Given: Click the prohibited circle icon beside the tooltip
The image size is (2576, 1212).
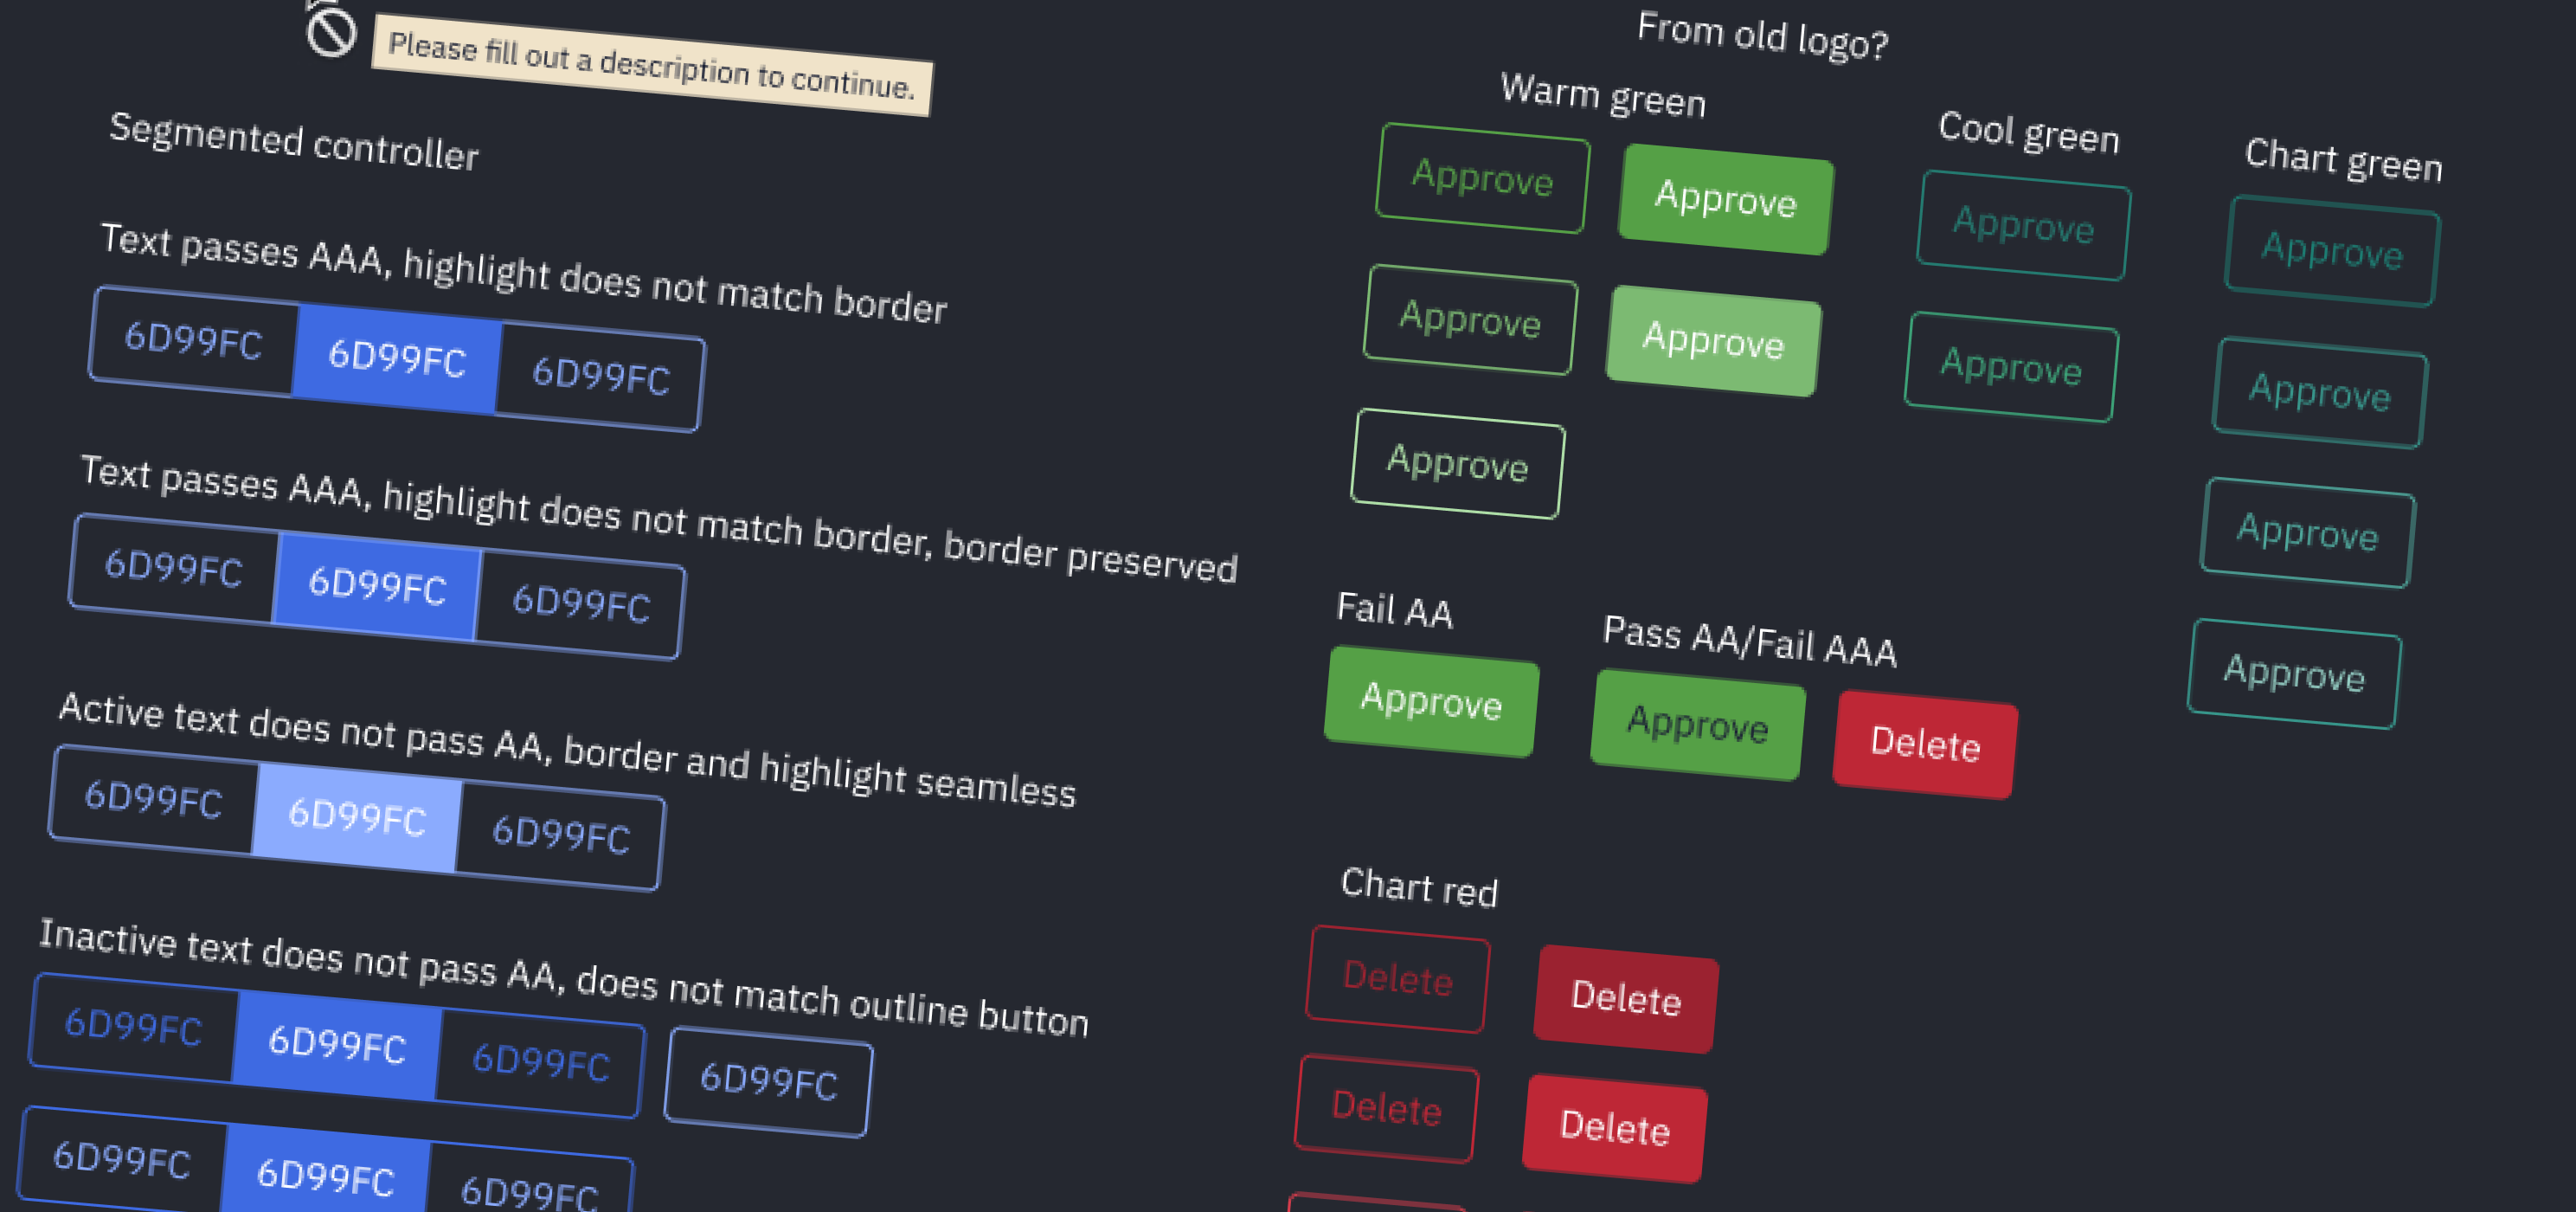Looking at the screenshot, I should click(x=331, y=31).
